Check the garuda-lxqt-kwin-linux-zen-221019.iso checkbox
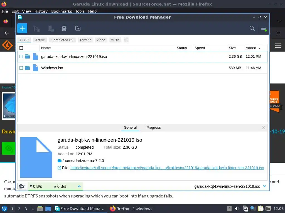 tap(21, 57)
